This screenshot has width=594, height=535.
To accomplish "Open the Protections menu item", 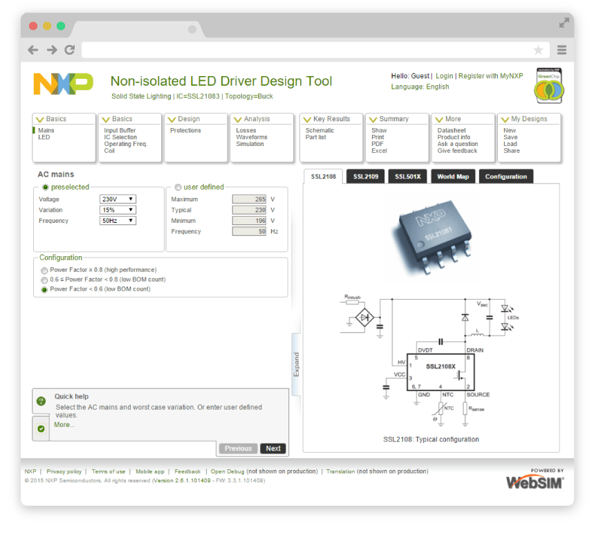I will coord(185,130).
